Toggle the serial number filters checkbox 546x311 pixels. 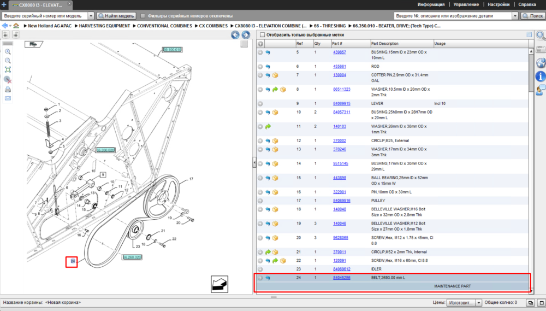pos(143,16)
